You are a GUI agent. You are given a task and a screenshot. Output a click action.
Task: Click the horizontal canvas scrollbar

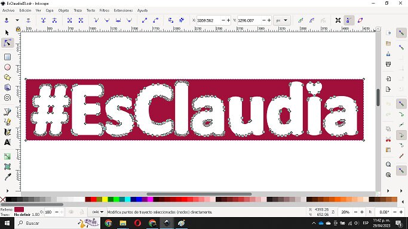(199, 194)
